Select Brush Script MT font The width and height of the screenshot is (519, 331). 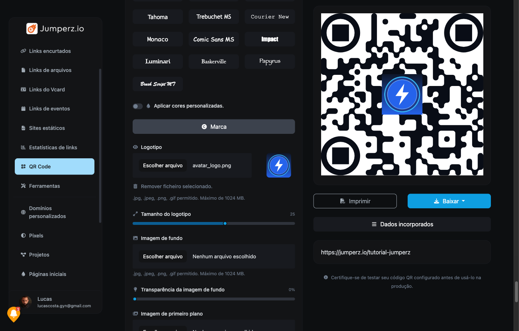click(x=158, y=84)
